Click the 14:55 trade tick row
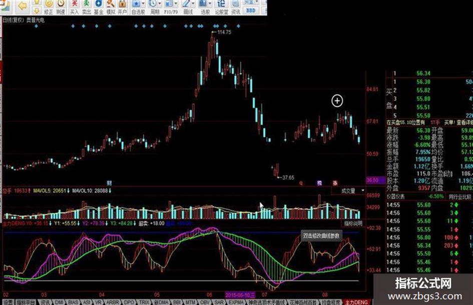 429,205
